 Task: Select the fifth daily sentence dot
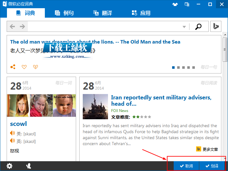(194, 68)
